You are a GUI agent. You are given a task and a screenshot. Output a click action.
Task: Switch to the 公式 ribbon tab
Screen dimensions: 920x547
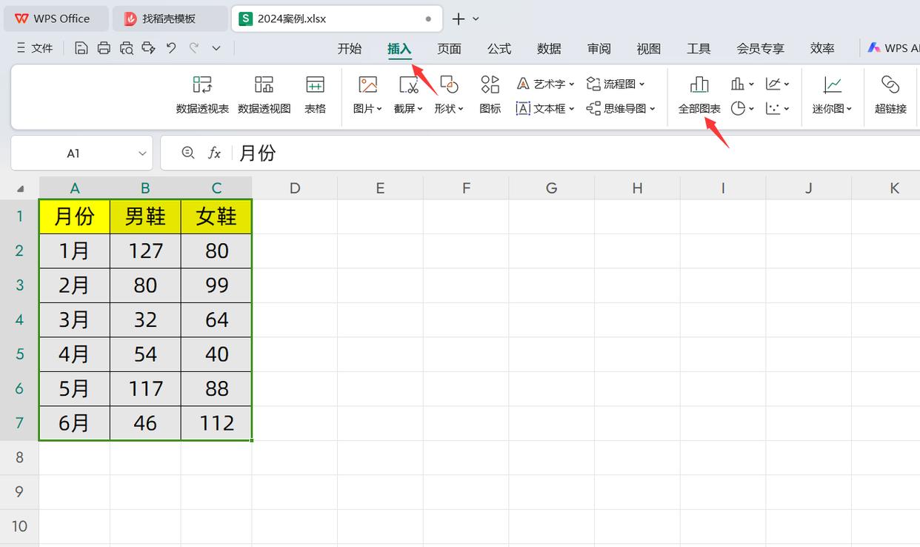pos(499,48)
